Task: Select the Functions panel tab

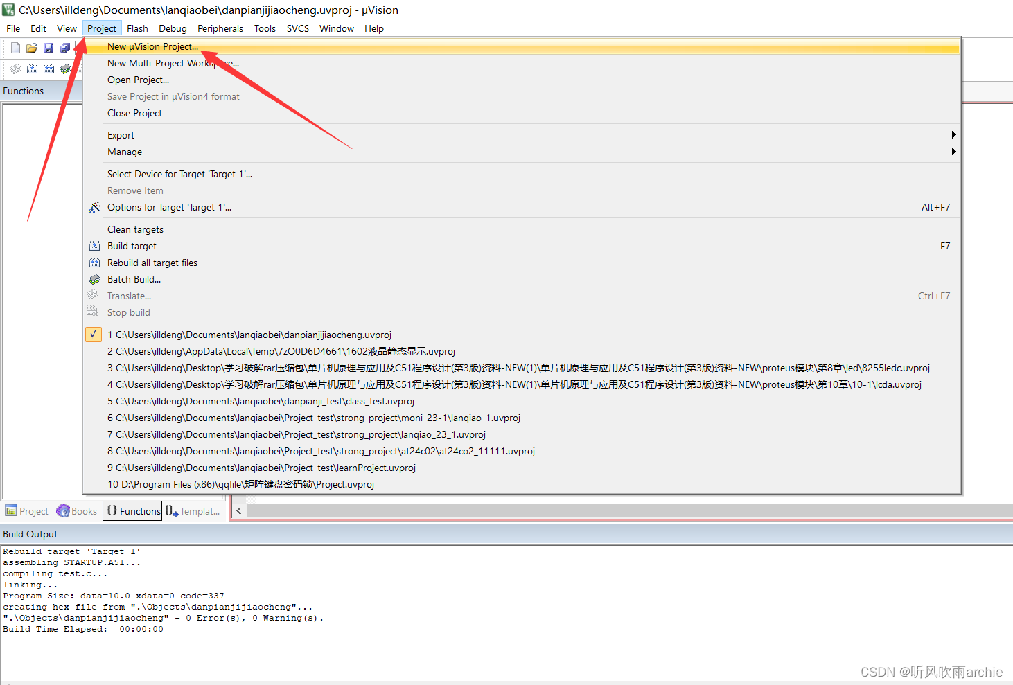Action: click(x=133, y=511)
